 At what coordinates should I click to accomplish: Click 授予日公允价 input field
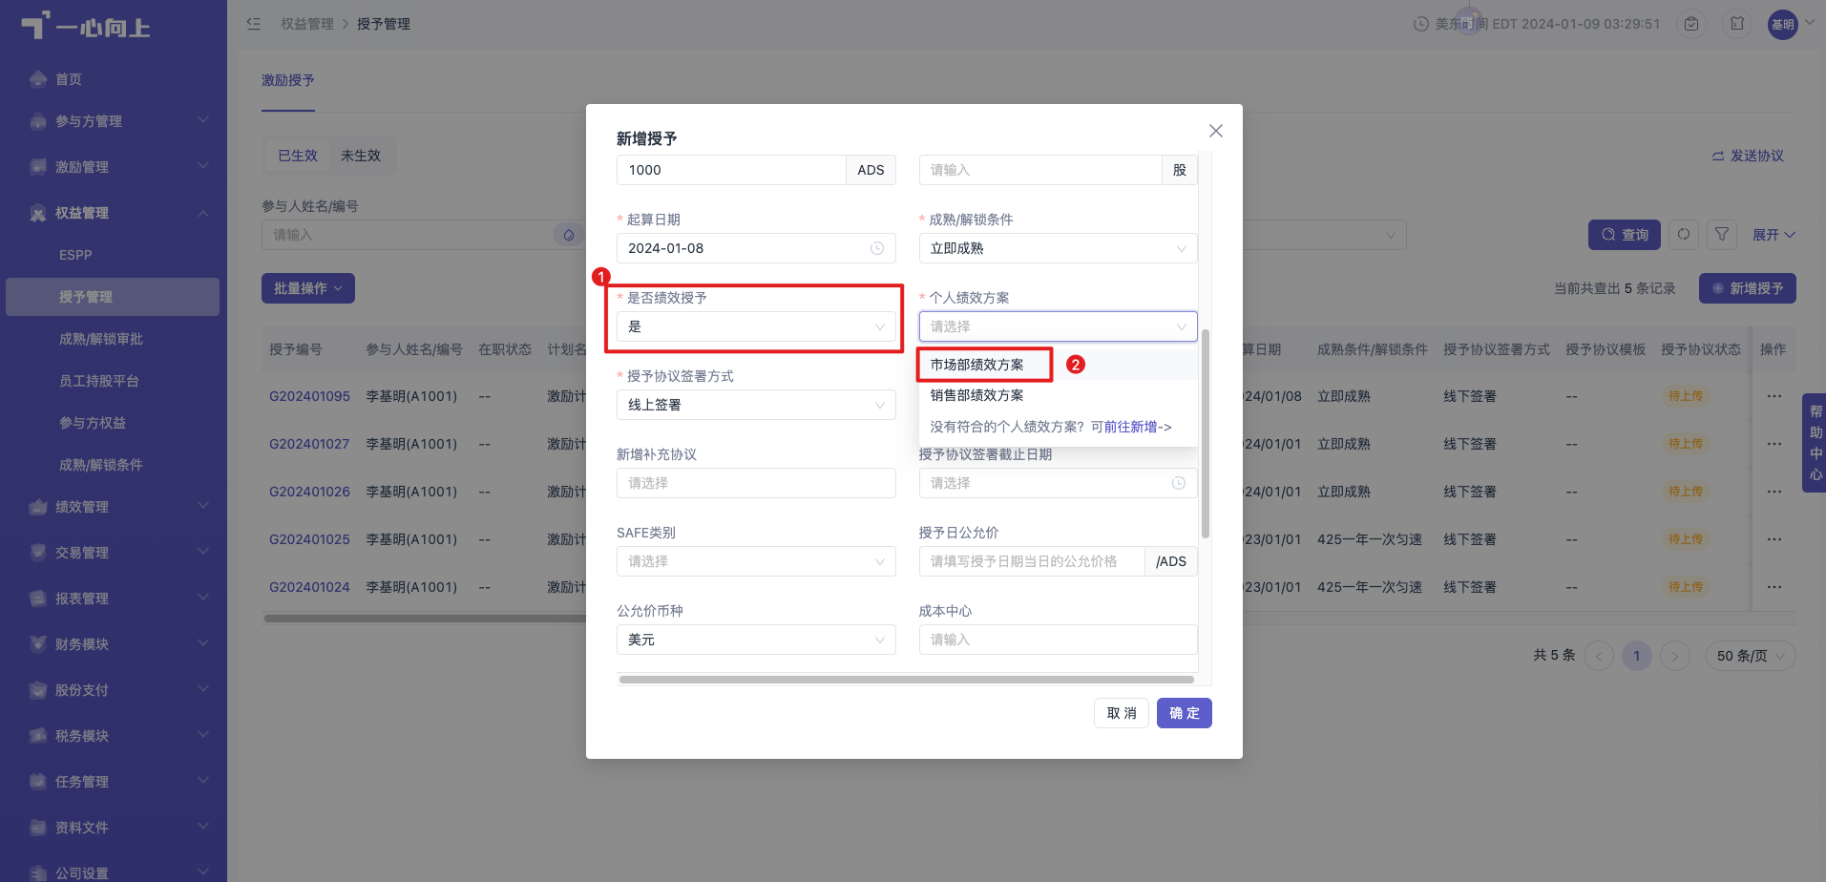pos(1032,561)
